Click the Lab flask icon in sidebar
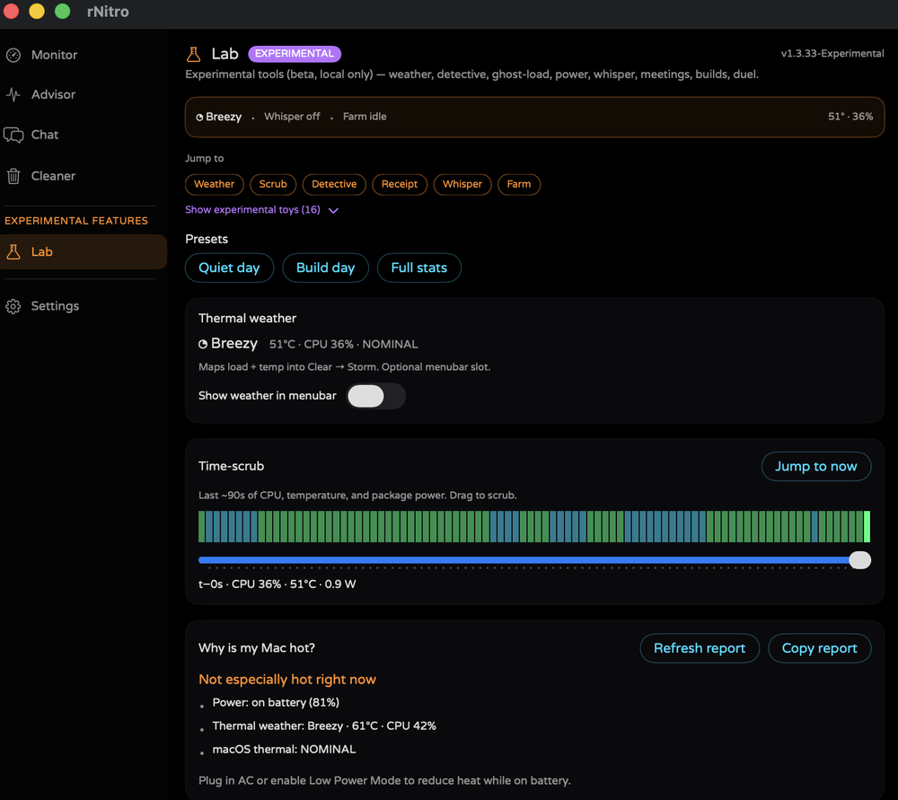 point(13,251)
